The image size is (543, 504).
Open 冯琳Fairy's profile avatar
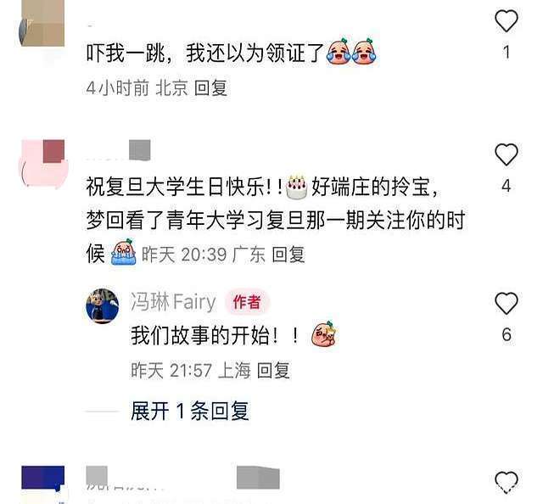coord(102,305)
